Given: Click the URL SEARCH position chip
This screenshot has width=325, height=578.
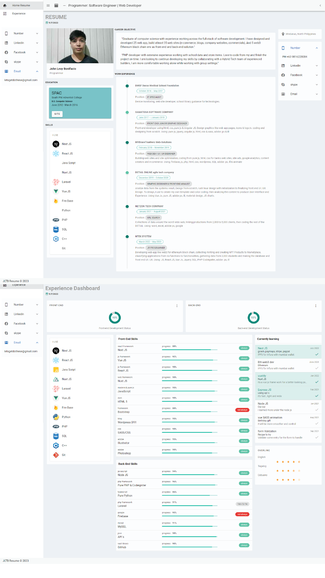Looking at the screenshot, I should 153,218.
